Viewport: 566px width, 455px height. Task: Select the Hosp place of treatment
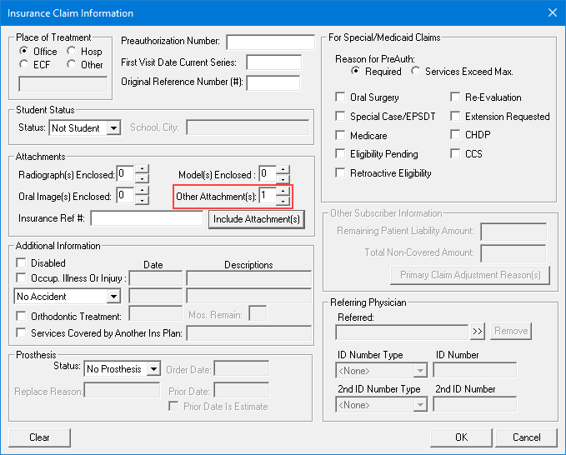pos(72,51)
